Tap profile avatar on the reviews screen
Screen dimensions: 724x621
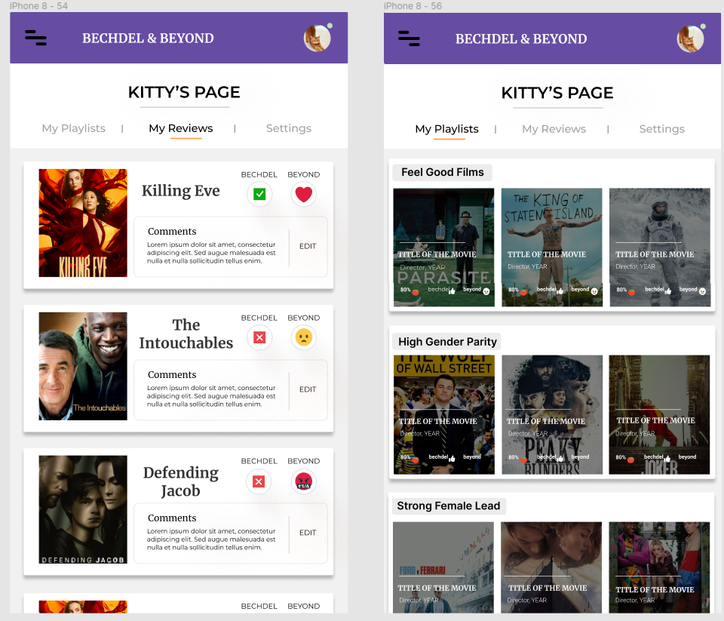[x=318, y=38]
